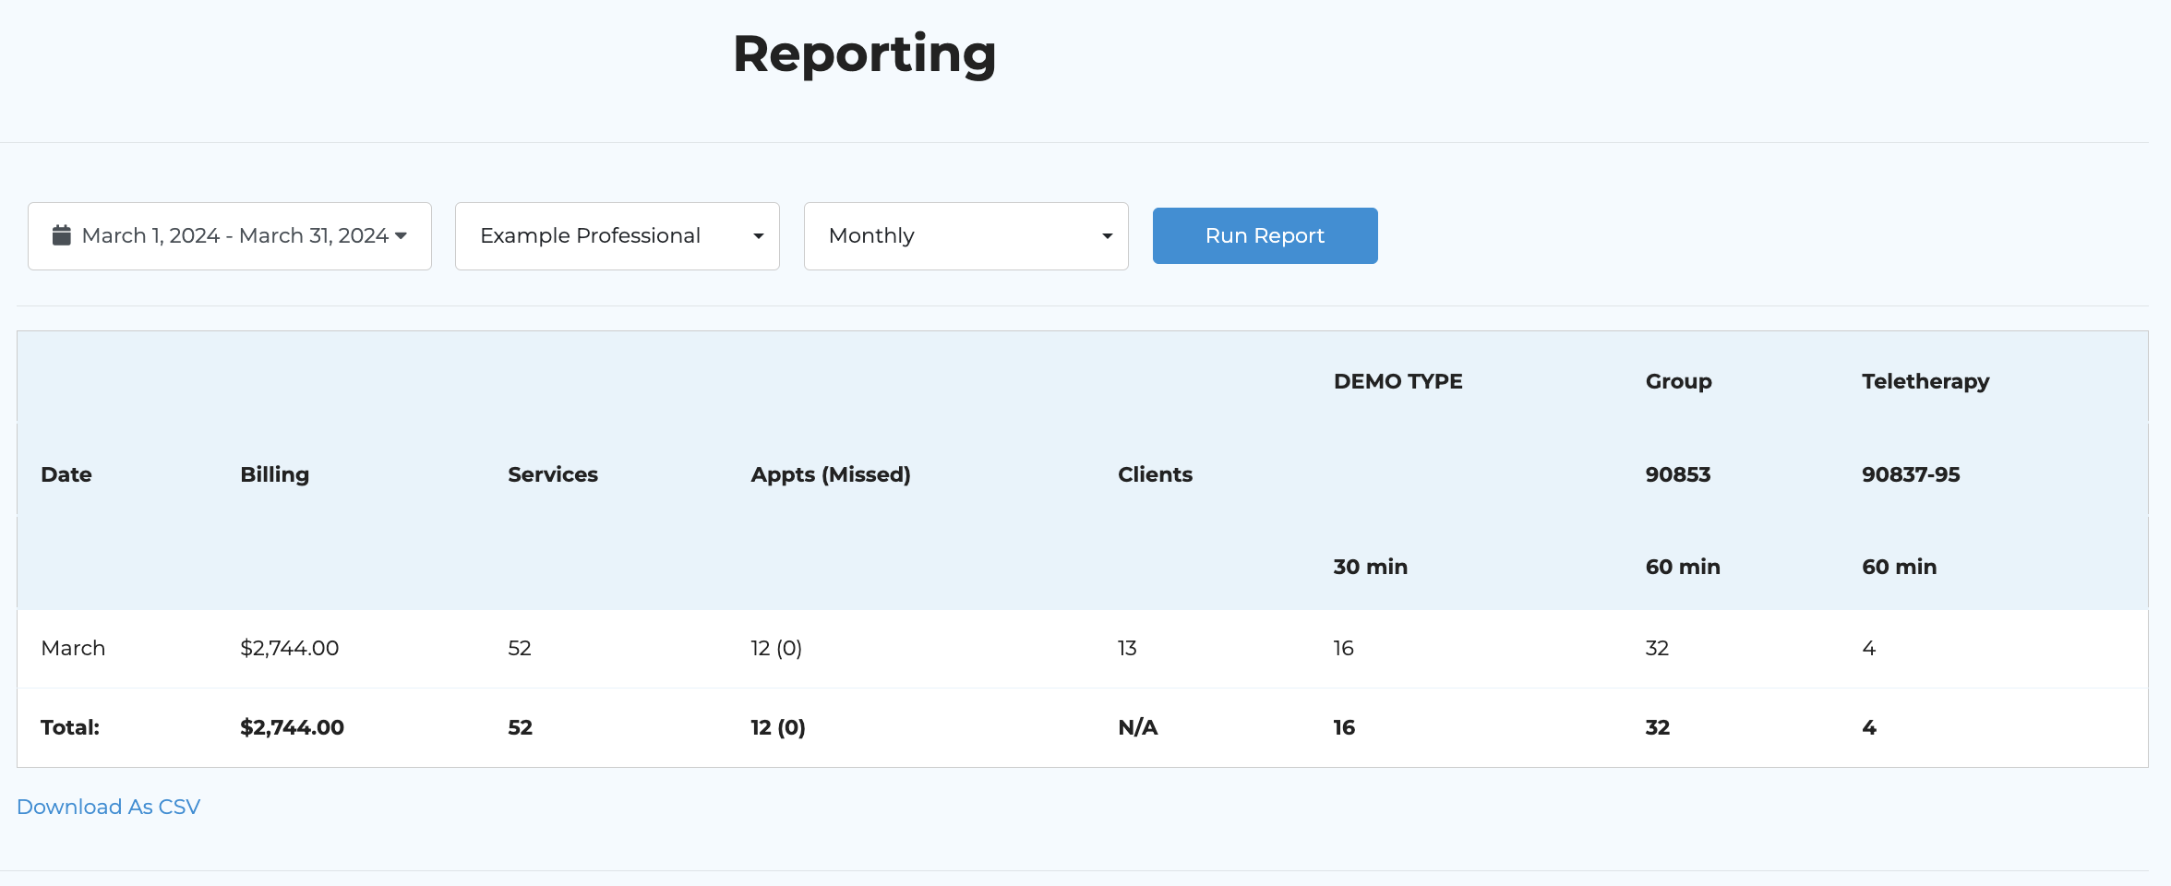The width and height of the screenshot is (2171, 886).
Task: Click the Total: row label
Action: click(x=70, y=727)
